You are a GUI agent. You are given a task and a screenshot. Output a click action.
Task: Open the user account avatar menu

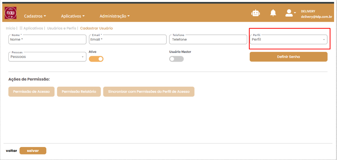point(290,13)
